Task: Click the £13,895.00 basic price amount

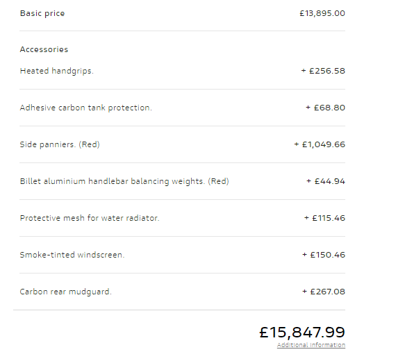Action: (x=322, y=13)
